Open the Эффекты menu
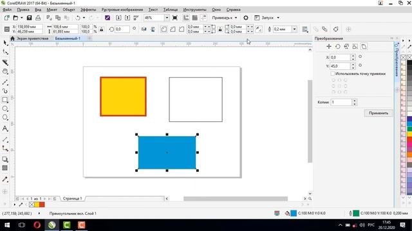 tap(88, 10)
